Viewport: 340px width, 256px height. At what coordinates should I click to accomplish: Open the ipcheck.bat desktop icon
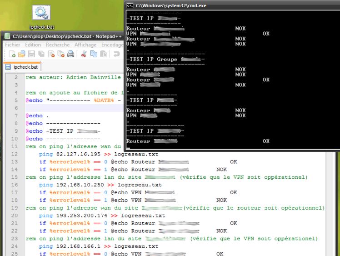(41, 17)
